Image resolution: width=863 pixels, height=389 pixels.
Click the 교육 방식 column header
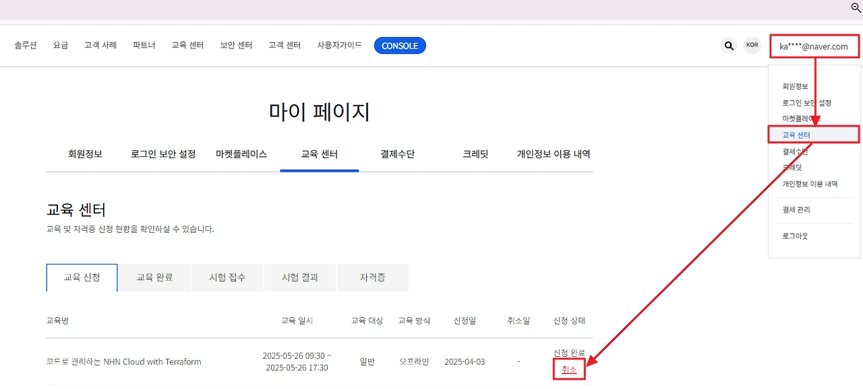[414, 320]
